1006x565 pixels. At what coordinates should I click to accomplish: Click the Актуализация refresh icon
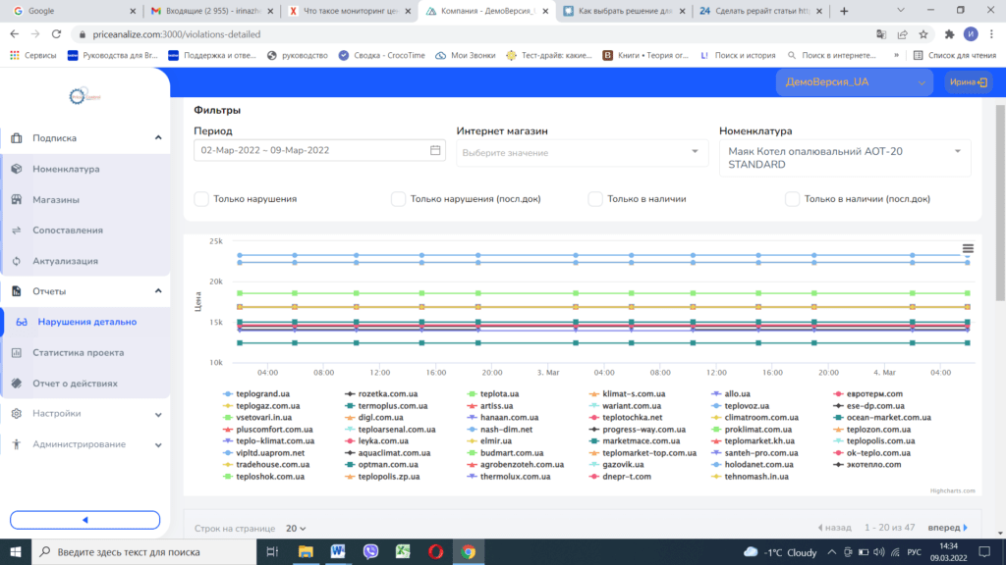(x=17, y=261)
